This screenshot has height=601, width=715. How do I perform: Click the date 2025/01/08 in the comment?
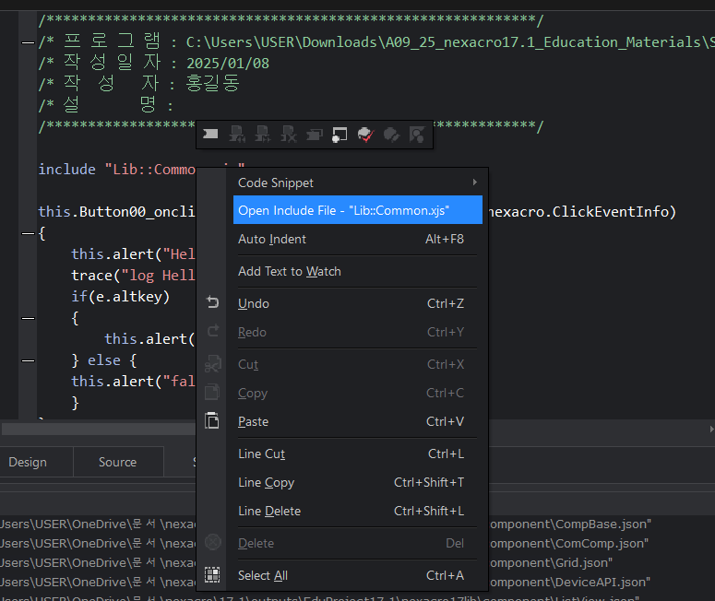228,64
